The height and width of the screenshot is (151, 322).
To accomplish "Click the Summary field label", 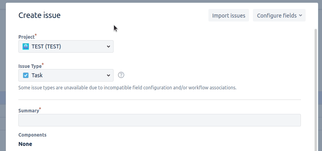I will (x=29, y=110).
